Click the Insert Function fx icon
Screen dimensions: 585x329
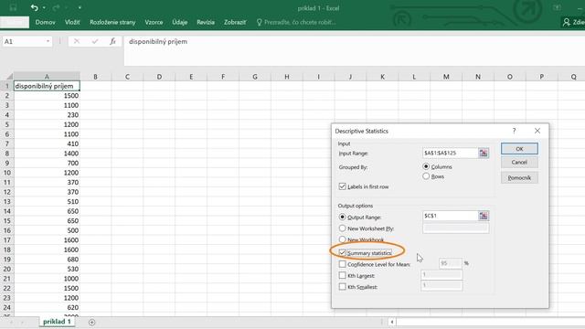click(x=112, y=41)
